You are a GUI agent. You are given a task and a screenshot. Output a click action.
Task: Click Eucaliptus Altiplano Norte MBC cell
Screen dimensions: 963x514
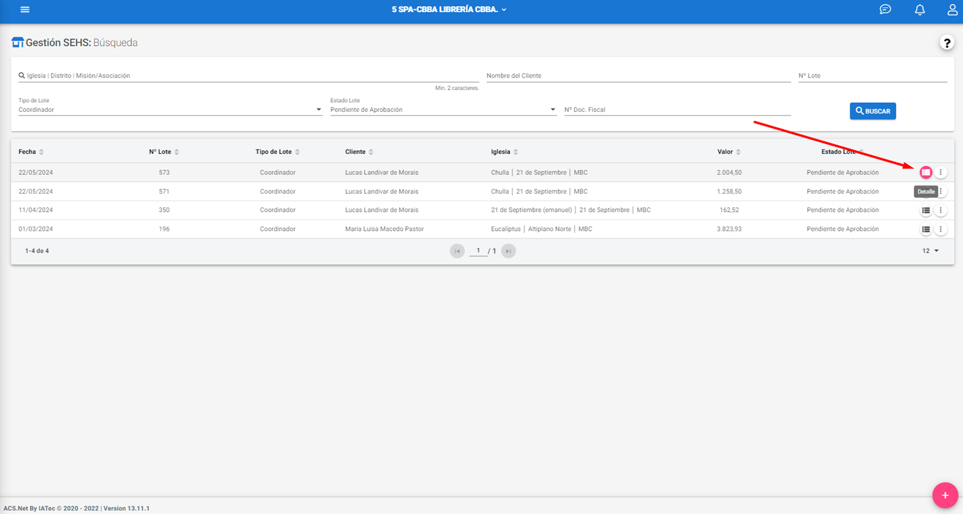[541, 229]
